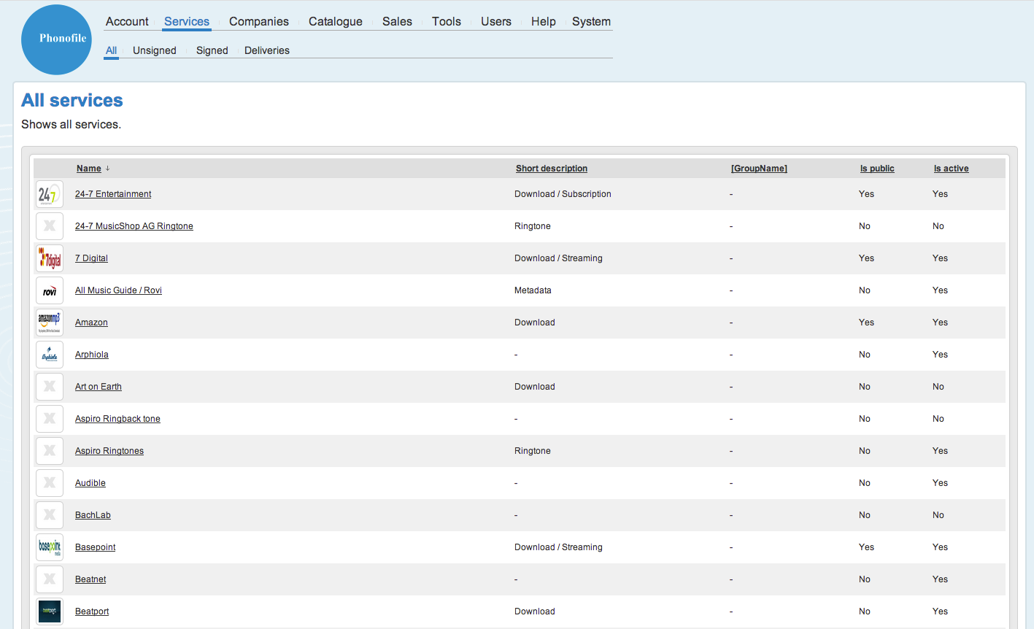Click the BachLab placeholder icon
1034x629 pixels.
click(x=50, y=515)
